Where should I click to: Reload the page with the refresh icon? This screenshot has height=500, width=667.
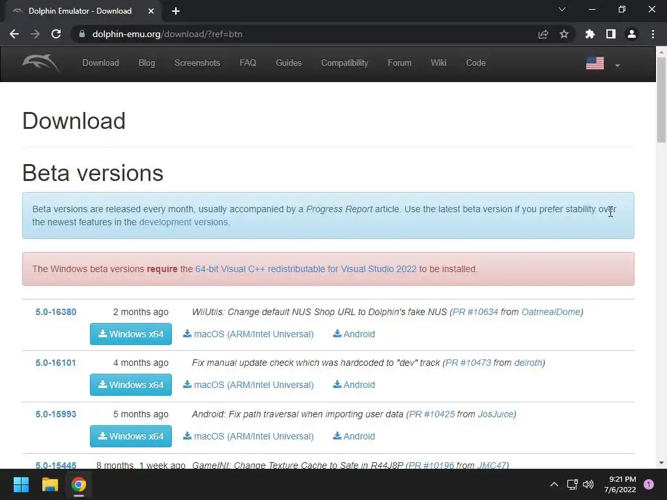point(56,34)
